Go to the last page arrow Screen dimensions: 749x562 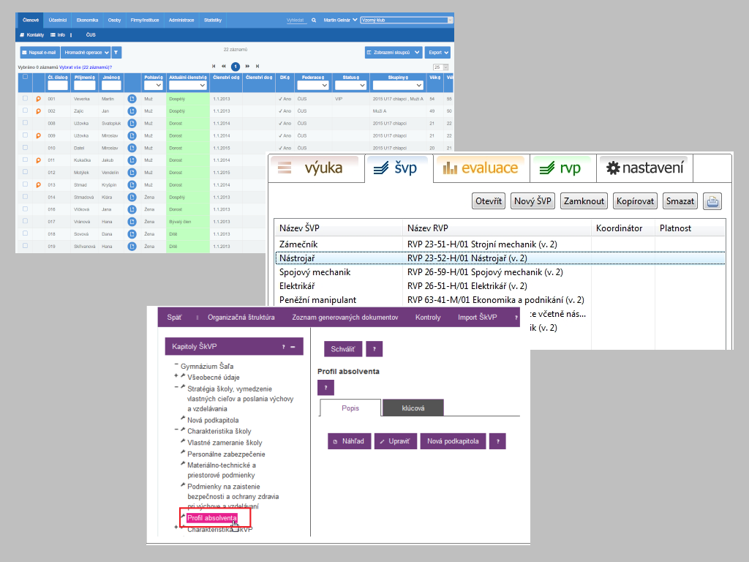click(257, 67)
